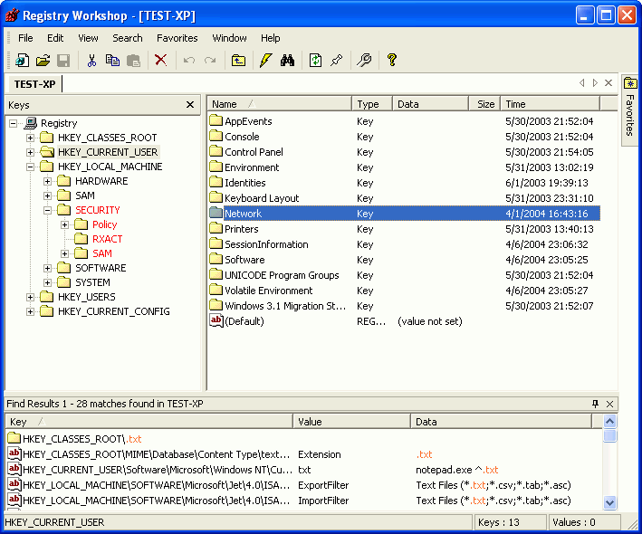Select find result HKEY_CLASSES_ROOT\.txt

[x=303, y=439]
